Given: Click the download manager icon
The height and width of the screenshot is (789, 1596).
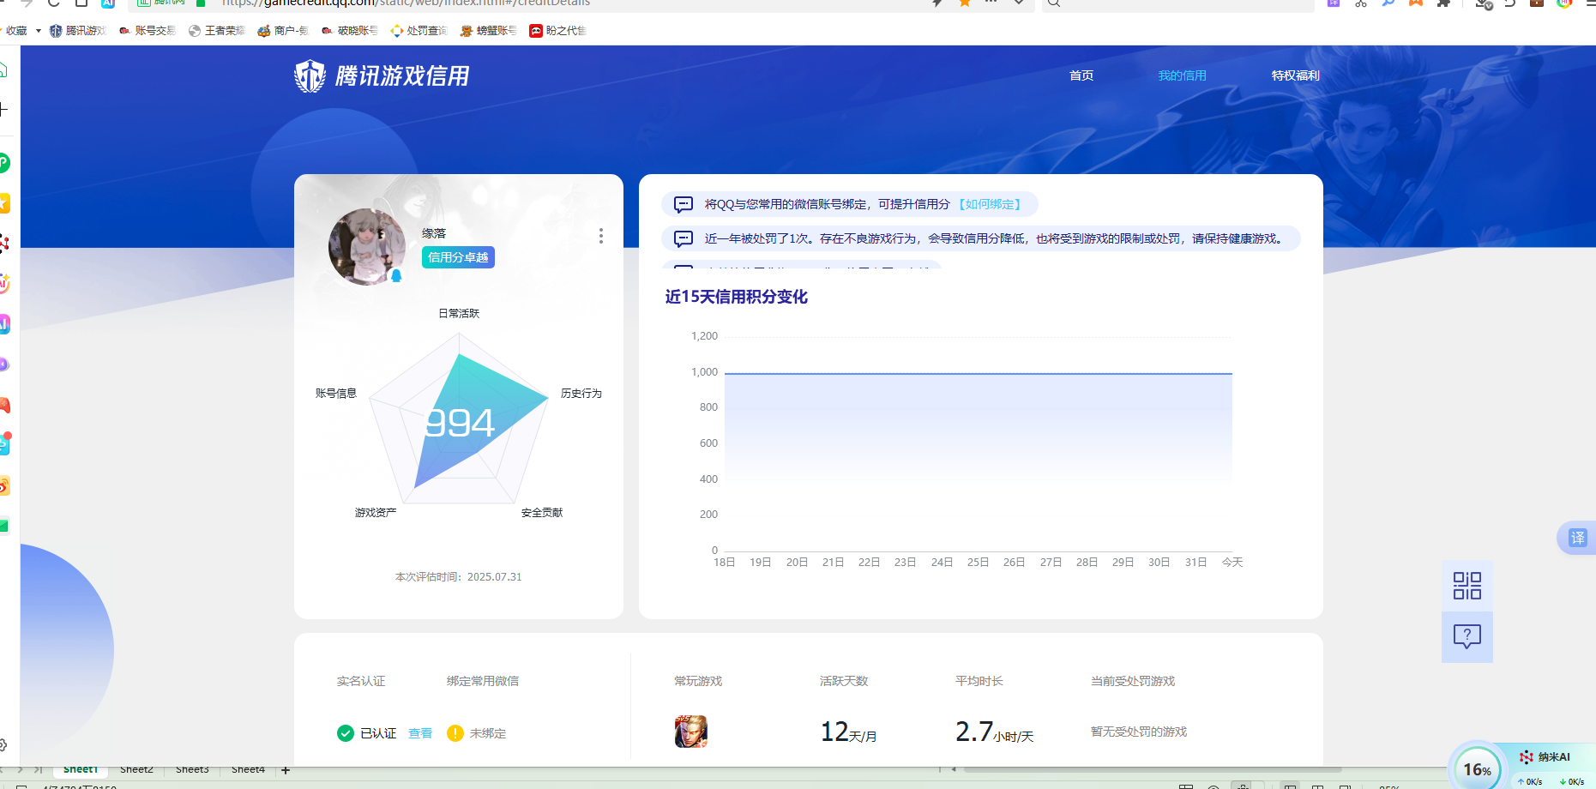Looking at the screenshot, I should pos(1483,3).
